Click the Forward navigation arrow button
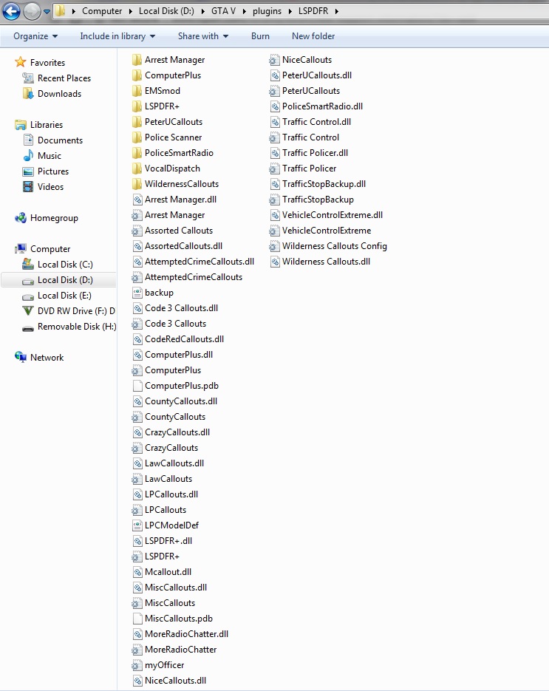Screen dimensions: 549x691 point(32,12)
